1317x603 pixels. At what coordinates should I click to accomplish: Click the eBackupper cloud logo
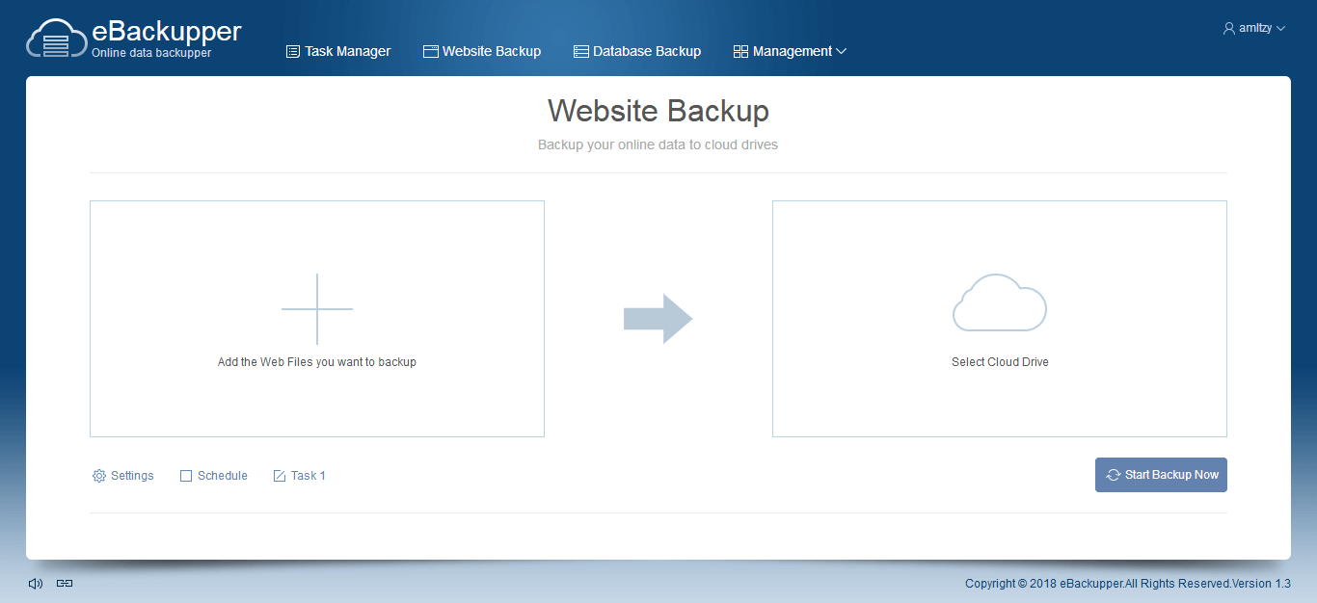(57, 39)
